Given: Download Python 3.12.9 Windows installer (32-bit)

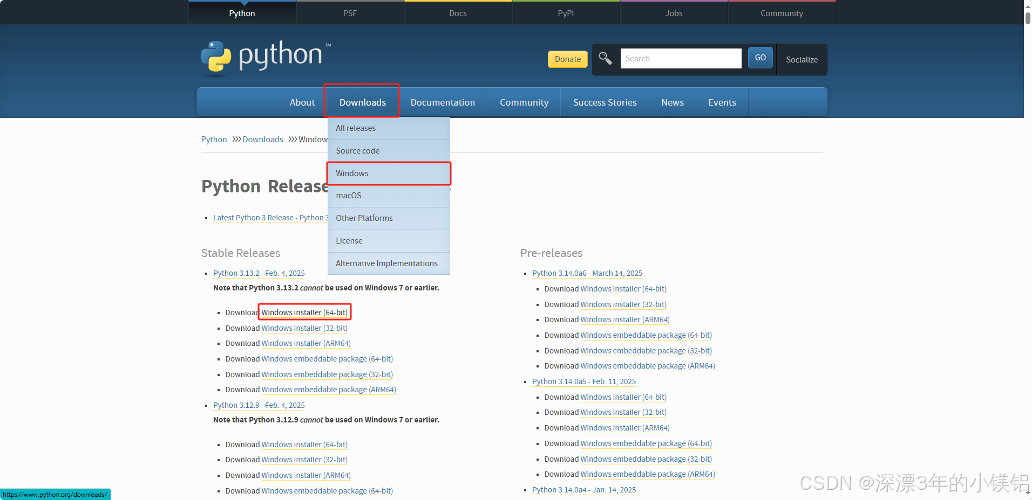Looking at the screenshot, I should coord(304,460).
